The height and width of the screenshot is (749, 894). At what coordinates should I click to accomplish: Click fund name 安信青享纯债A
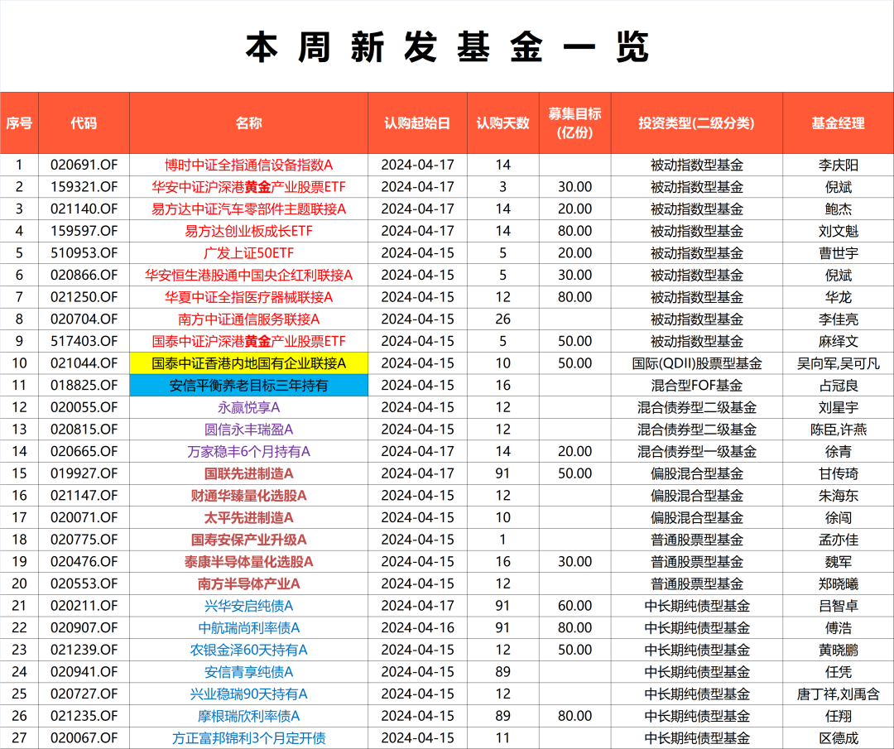coord(248,672)
